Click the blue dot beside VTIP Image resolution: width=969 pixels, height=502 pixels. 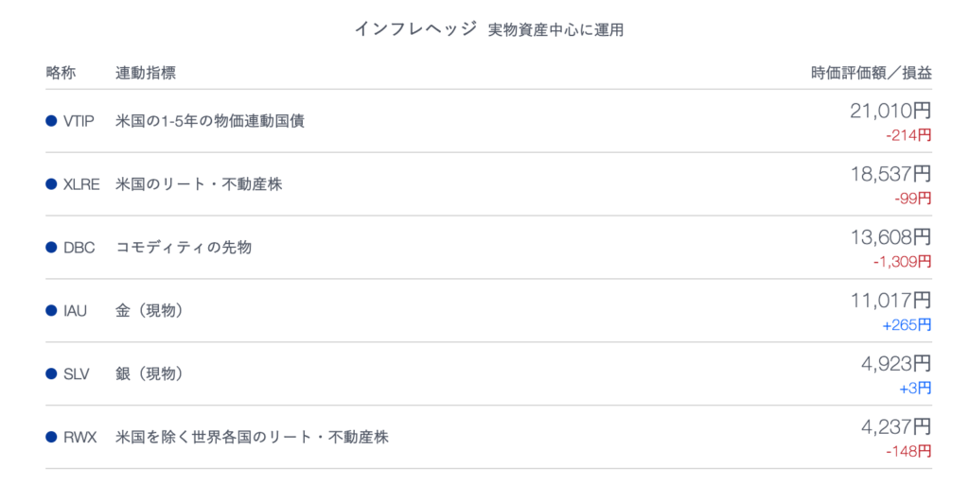pos(51,121)
